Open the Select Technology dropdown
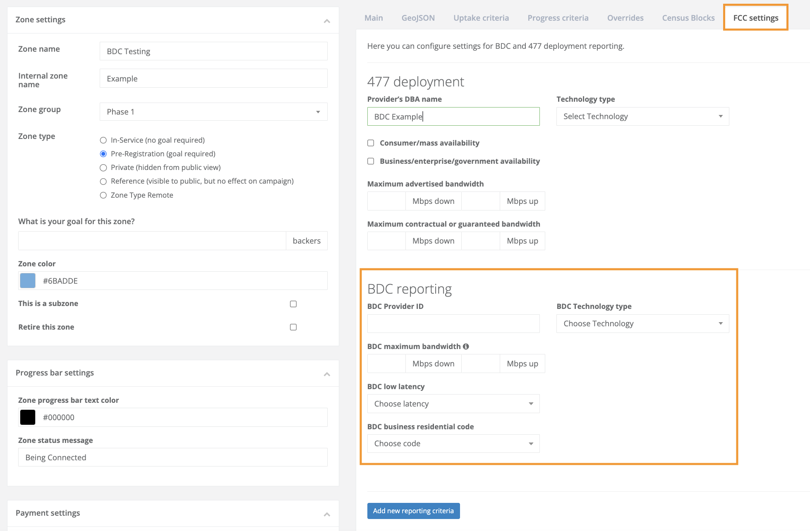810x531 pixels. pyautogui.click(x=642, y=117)
